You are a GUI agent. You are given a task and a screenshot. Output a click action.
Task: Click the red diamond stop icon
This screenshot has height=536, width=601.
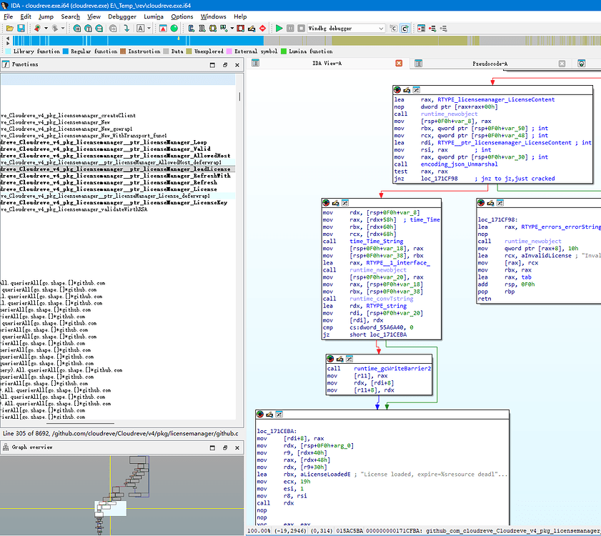(x=262, y=29)
